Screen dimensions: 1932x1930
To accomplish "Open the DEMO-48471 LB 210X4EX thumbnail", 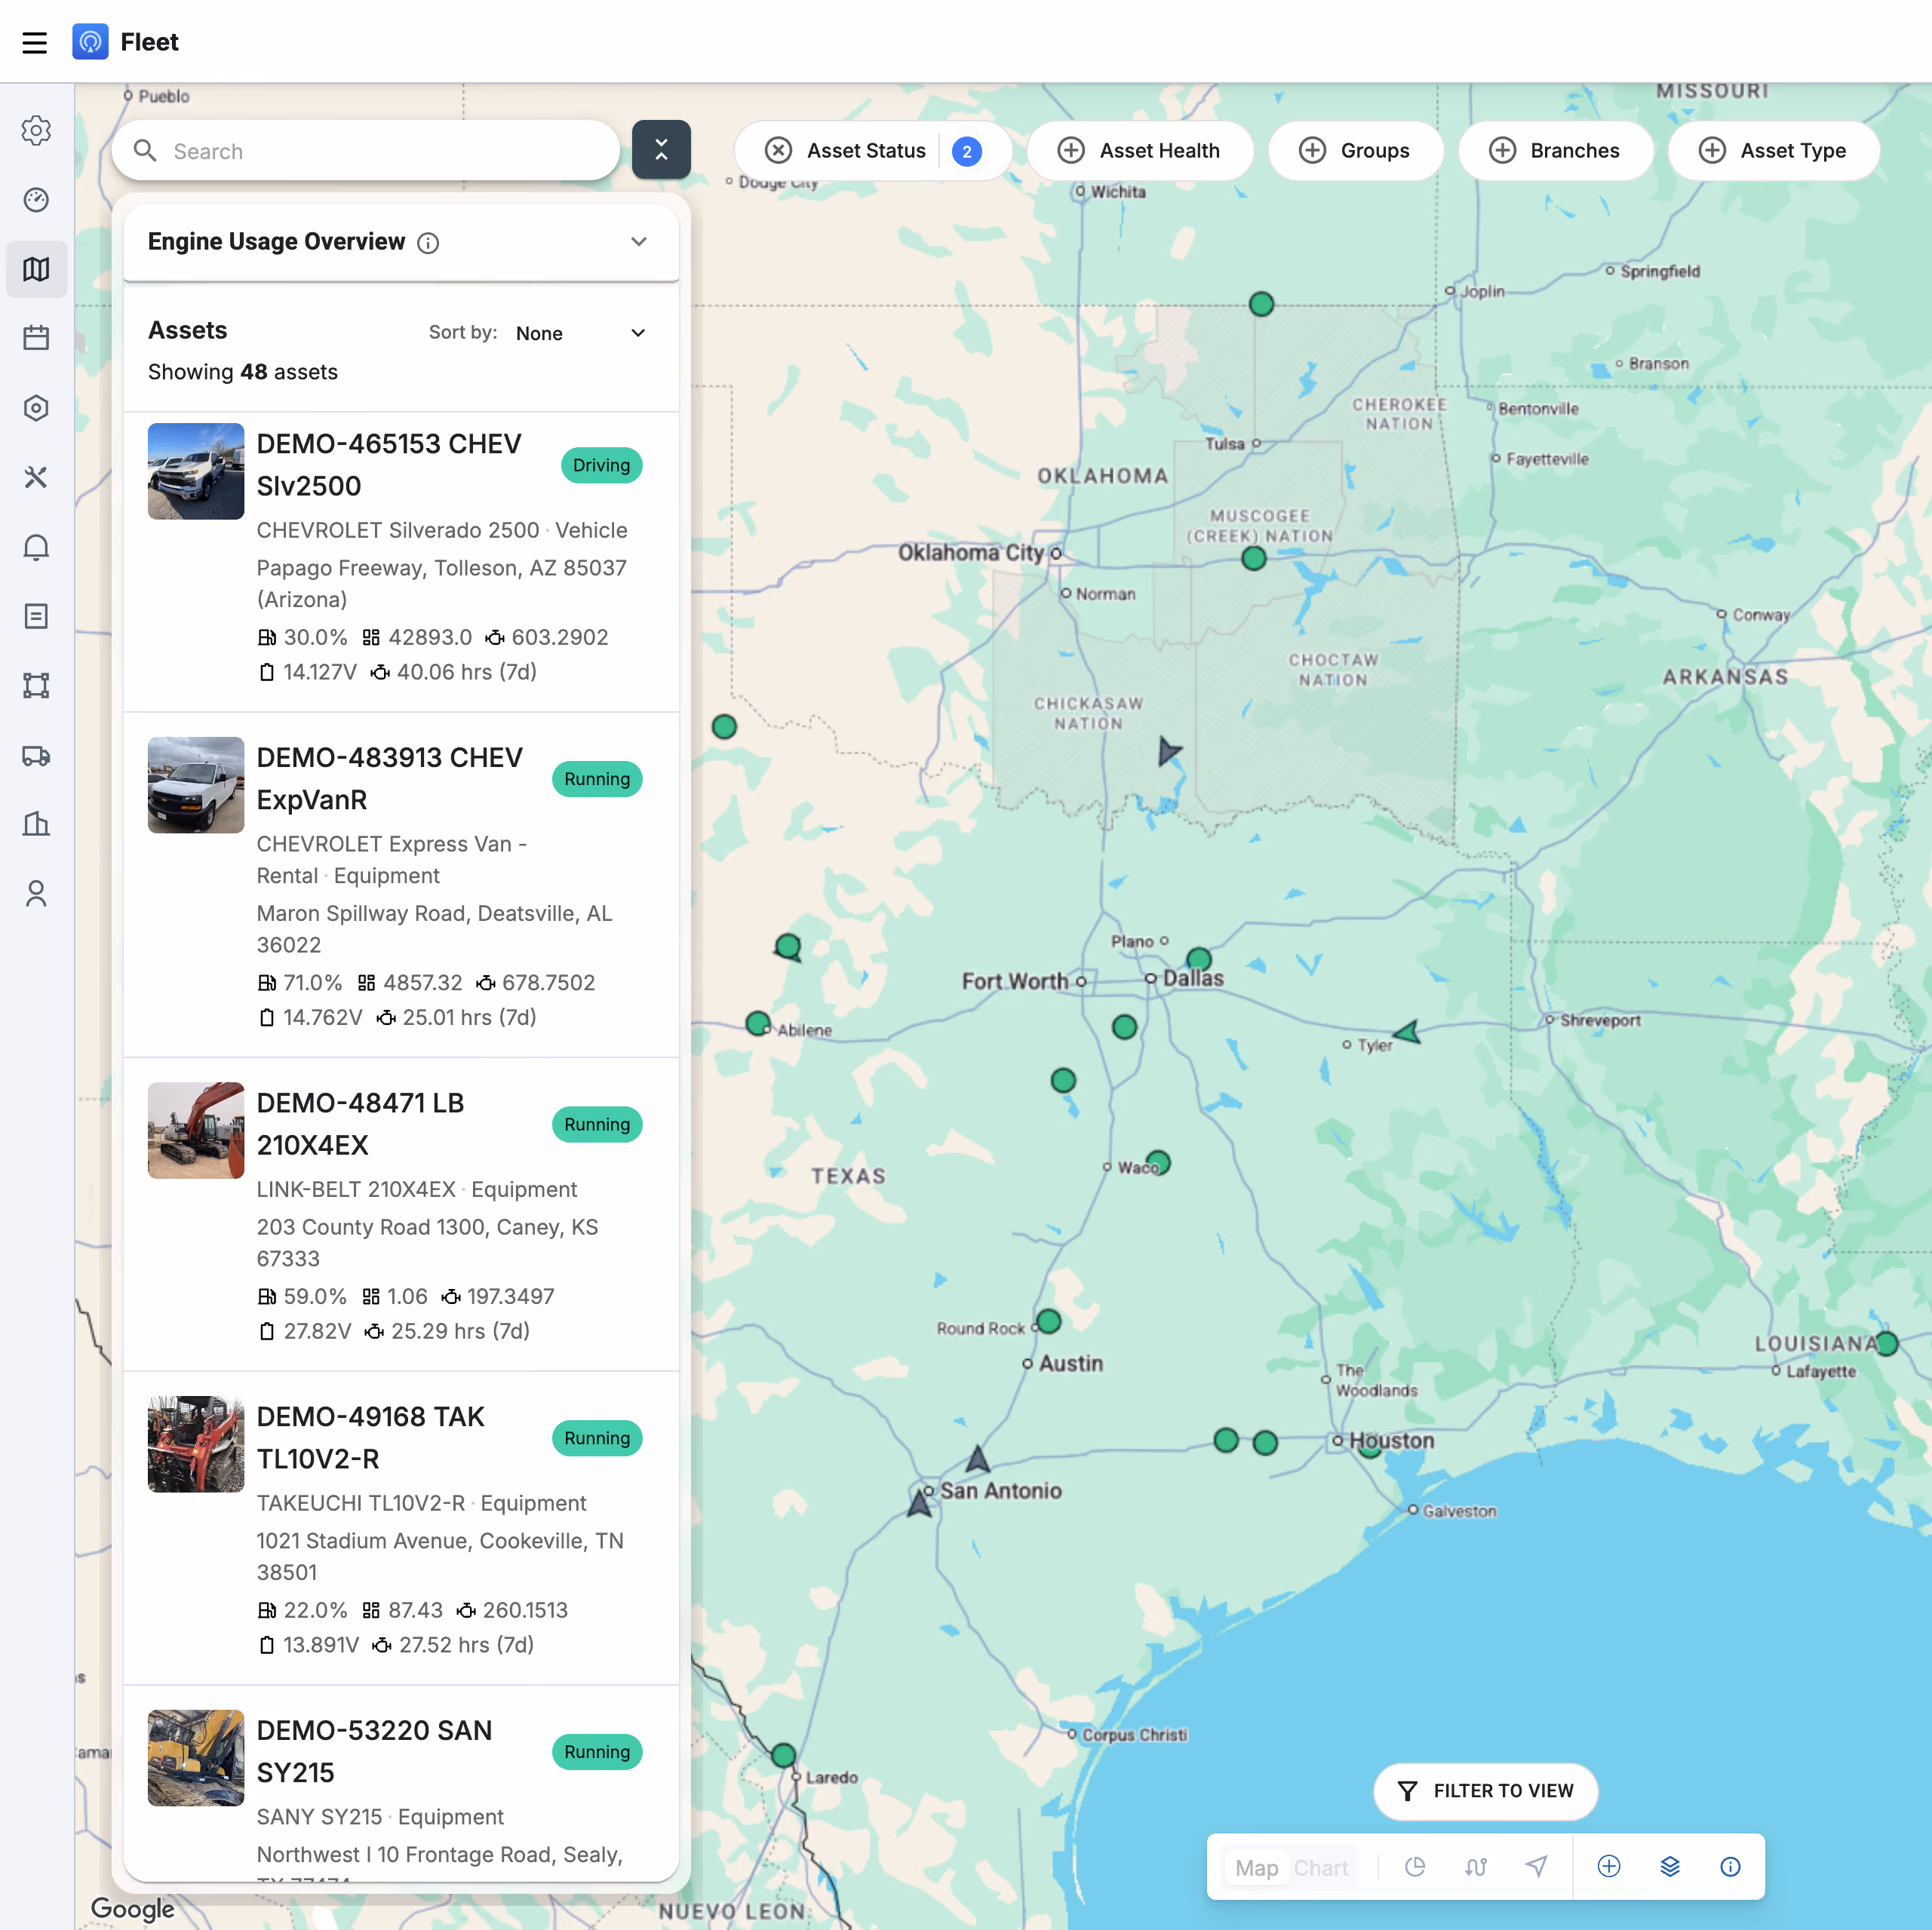I will 196,1131.
